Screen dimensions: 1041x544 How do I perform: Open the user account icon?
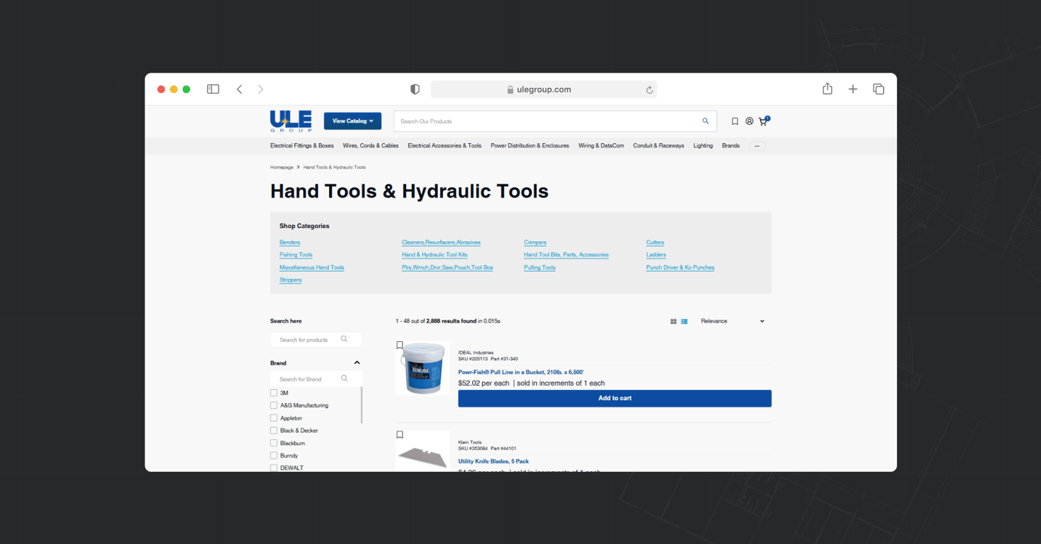tap(750, 121)
